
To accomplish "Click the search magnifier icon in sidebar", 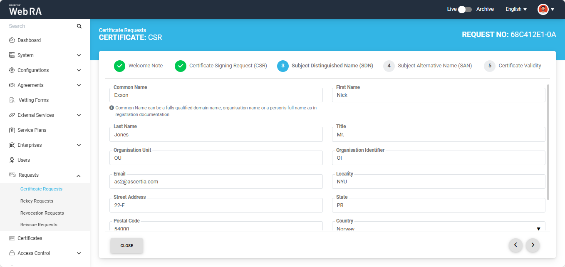I will (x=79, y=26).
